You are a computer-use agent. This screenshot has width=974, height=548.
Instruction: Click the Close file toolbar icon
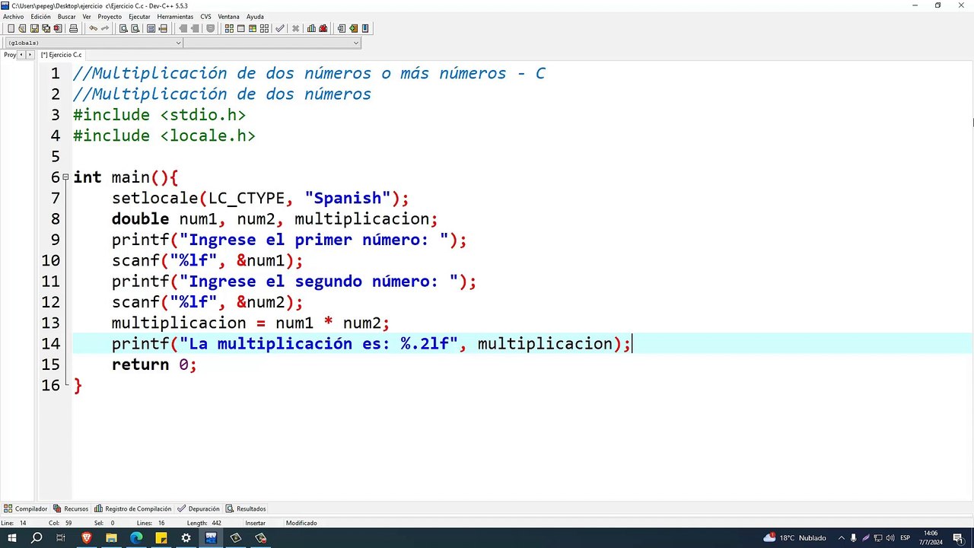[x=57, y=28]
